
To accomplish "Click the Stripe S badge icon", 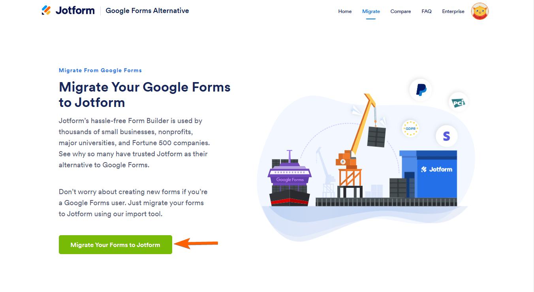I will point(446,137).
